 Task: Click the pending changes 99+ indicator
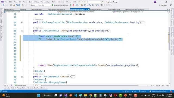click(134, 91)
